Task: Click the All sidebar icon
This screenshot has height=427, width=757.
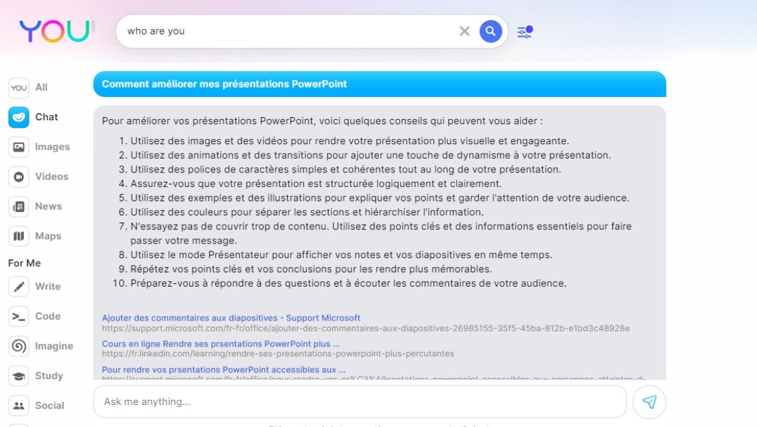Action: 19,88
